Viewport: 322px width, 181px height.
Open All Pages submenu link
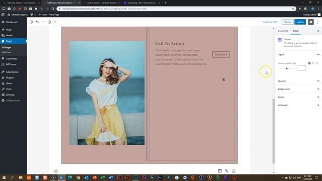[7, 47]
